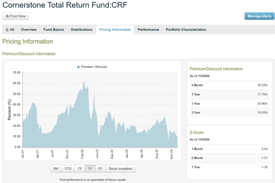Click the Cornerstone Total Return Fund:CRF title

point(65,5)
